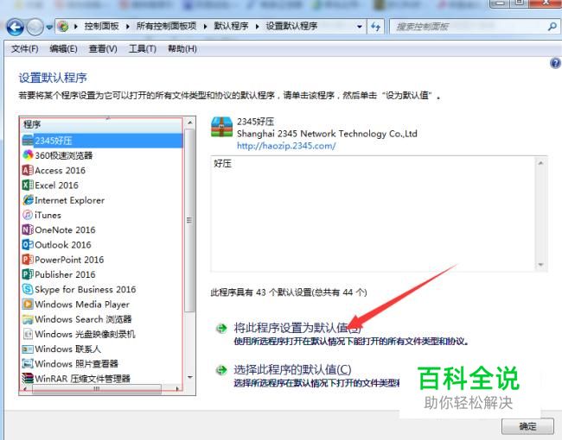Viewport: 562px width, 440px height.
Task: Click the Windows Media Player icon
Action: [x=28, y=304]
